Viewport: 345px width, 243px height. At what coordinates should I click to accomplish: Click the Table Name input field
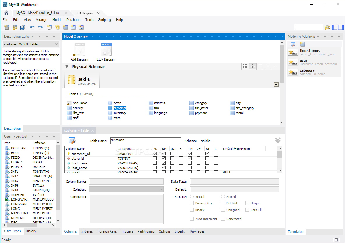pos(146,141)
